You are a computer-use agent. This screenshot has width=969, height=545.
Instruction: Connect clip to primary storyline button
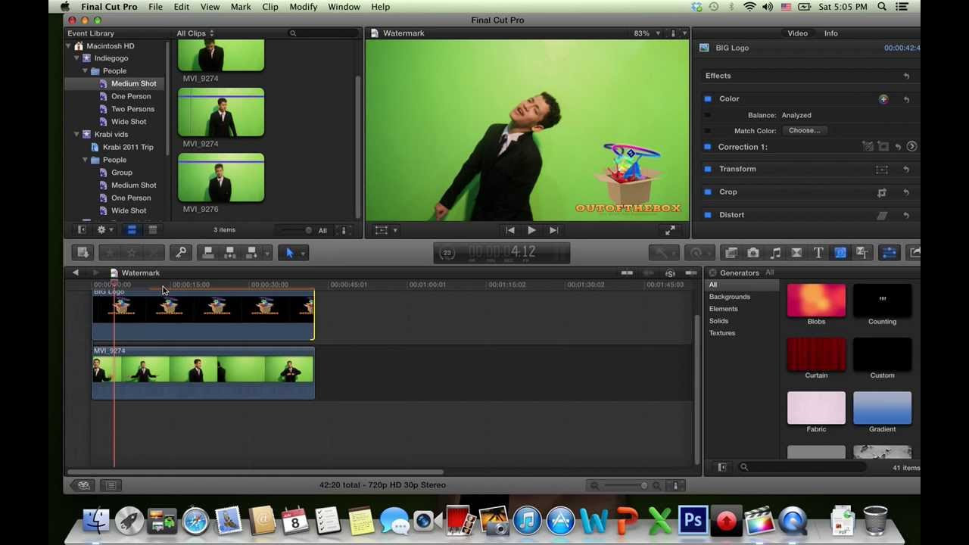208,253
